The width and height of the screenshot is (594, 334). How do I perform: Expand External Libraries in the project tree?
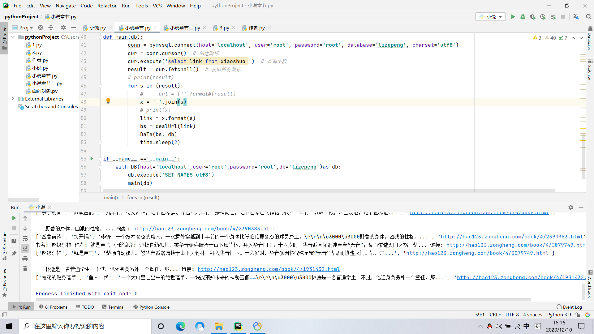[13, 99]
